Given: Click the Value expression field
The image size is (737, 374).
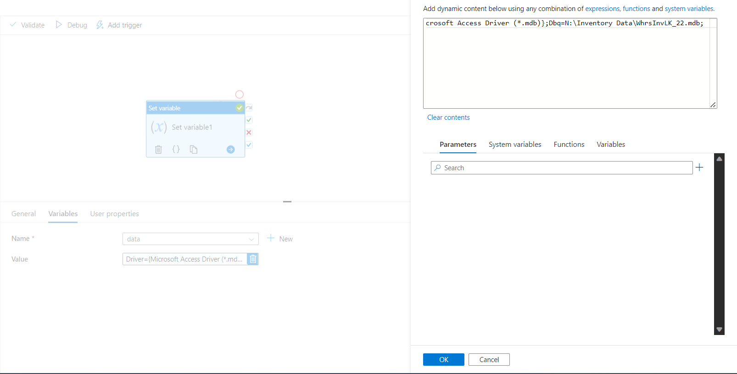Looking at the screenshot, I should tap(184, 259).
